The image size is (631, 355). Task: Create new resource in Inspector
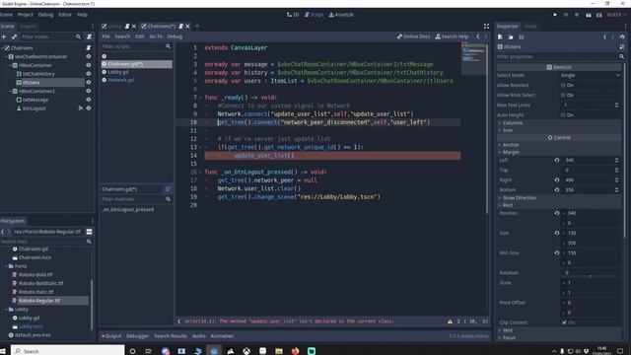pyautogui.click(x=500, y=36)
